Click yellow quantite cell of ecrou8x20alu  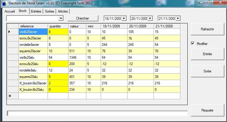pyautogui.click(x=58, y=64)
